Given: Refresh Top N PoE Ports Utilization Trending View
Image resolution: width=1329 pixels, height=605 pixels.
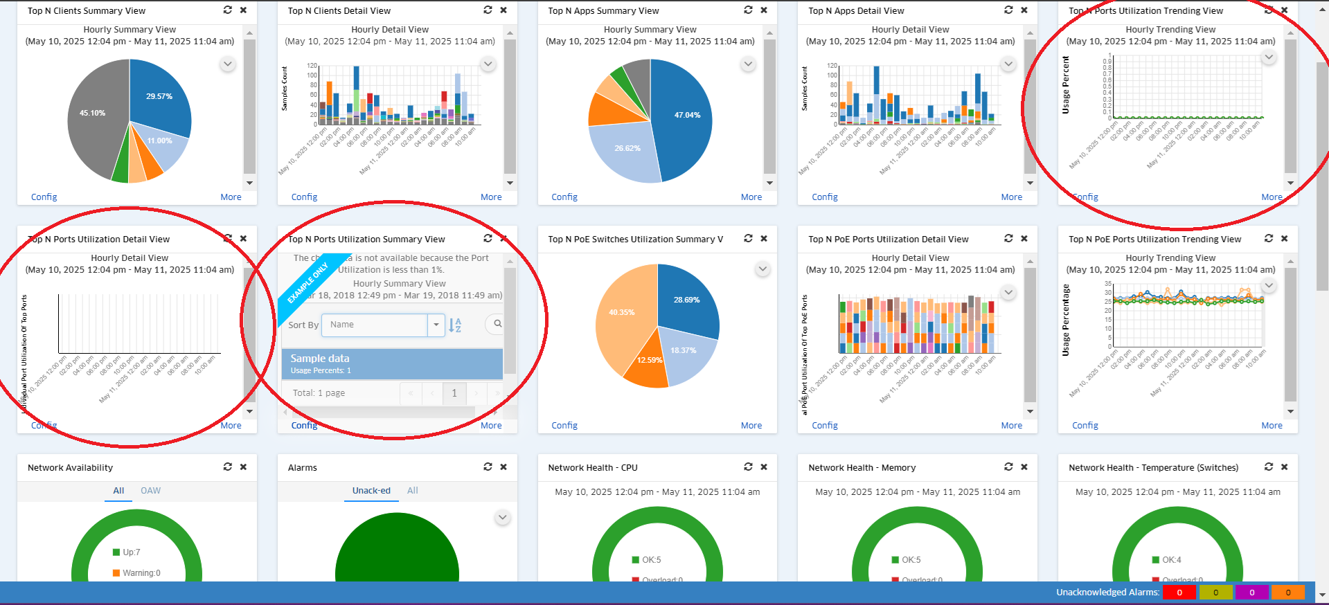Looking at the screenshot, I should coord(1269,238).
